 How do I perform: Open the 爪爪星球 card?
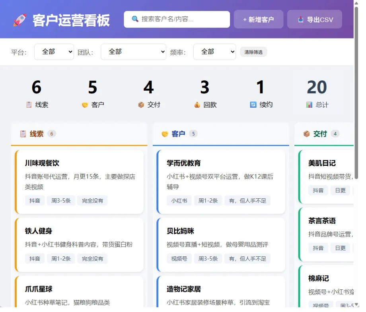pyautogui.click(x=79, y=291)
